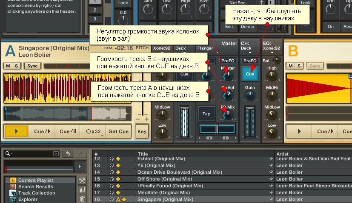This screenshot has height=203, width=352.
Task: Click headphone prelisten icon for Off Shore track
Action: (x=112, y=179)
